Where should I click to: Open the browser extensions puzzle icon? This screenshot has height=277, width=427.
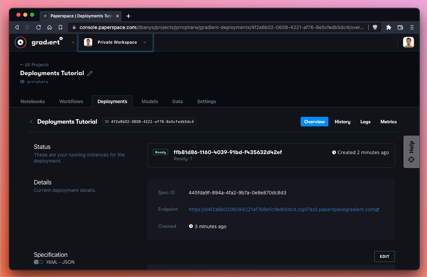point(389,27)
